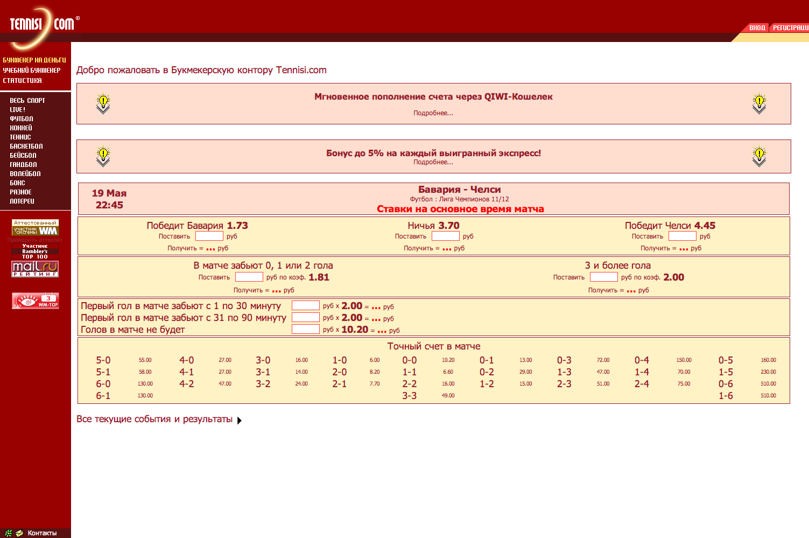
Task: Click the green ICQ flower icon
Action: (8, 533)
